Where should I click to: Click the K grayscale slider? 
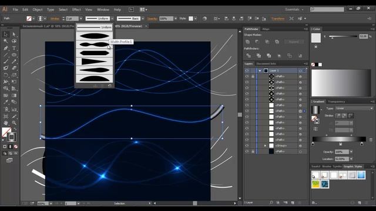[x=343, y=36]
